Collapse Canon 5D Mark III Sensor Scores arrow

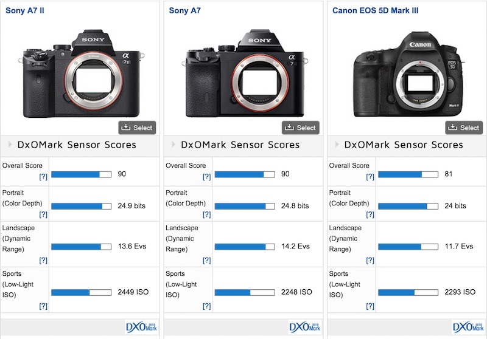coord(337,145)
